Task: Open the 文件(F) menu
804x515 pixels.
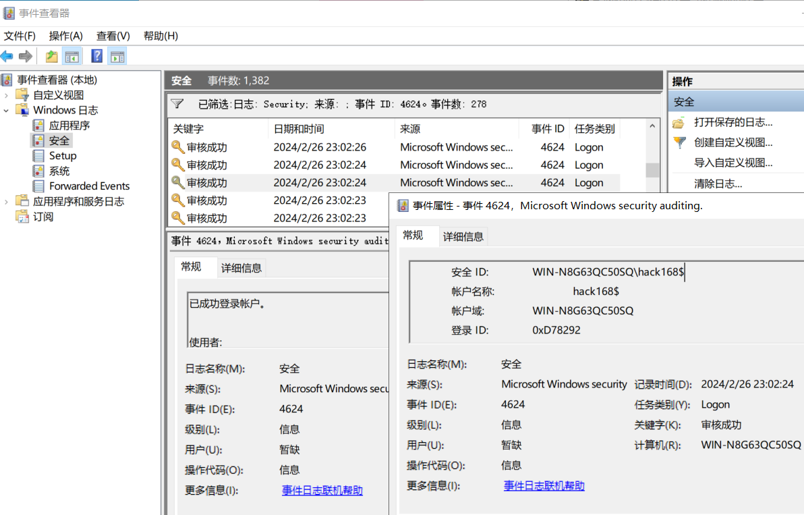Action: tap(20, 36)
